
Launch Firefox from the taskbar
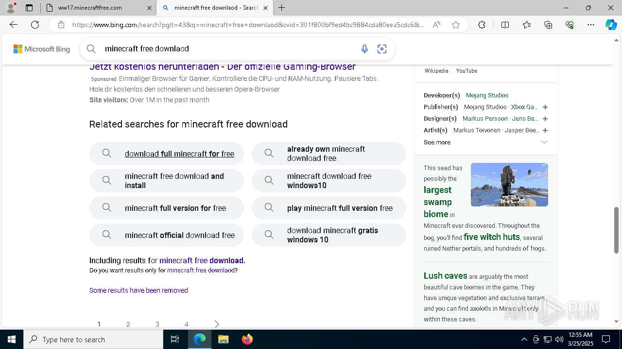click(x=247, y=339)
